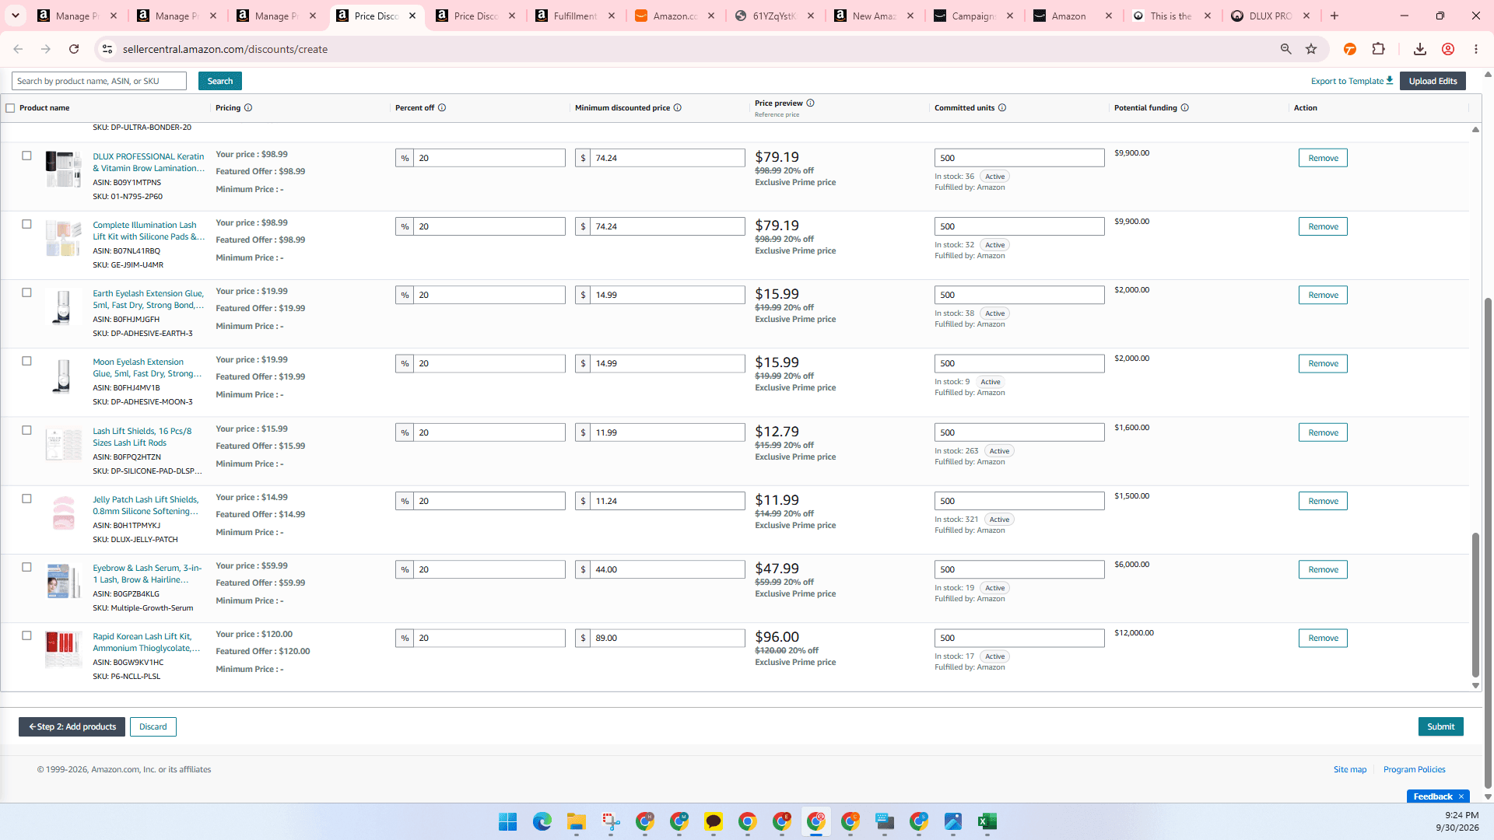
Task: Bookmark this page with the star icon
Action: pyautogui.click(x=1311, y=49)
